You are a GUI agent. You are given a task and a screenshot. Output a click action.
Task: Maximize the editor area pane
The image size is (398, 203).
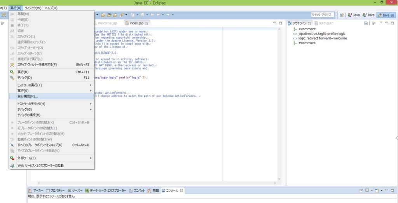(x=280, y=23)
